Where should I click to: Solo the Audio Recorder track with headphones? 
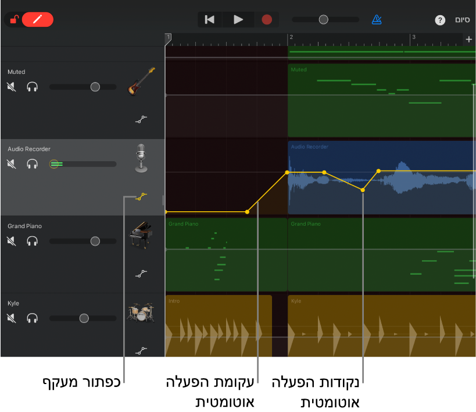(x=32, y=164)
